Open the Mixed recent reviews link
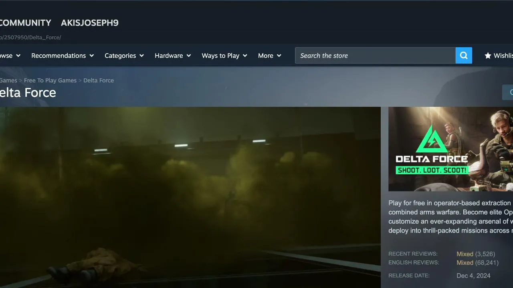Screen dimensions: 513x288 tap(465, 254)
